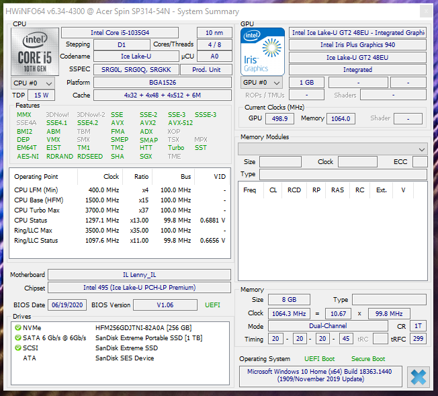The height and width of the screenshot is (396, 438).
Task: Click the AVX-512 feature label
Action: tap(181, 123)
